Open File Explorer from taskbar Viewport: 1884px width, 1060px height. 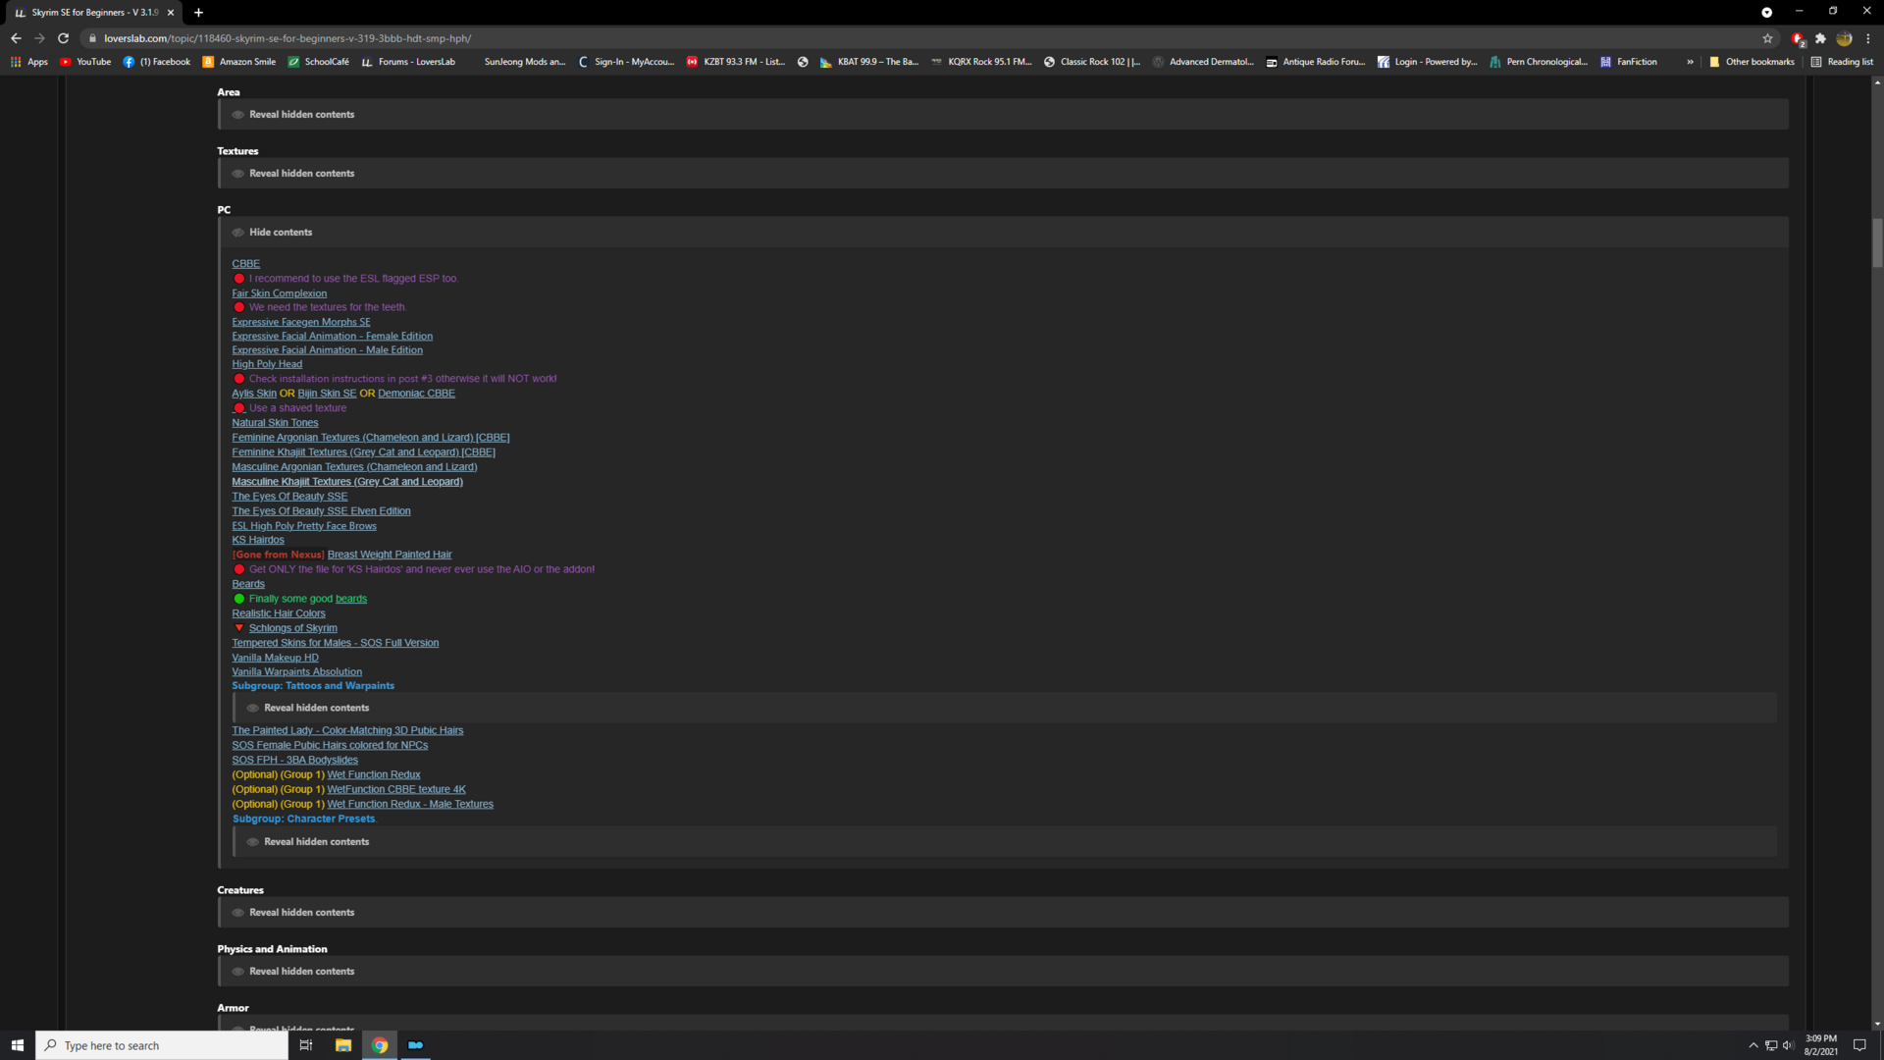[x=343, y=1045]
